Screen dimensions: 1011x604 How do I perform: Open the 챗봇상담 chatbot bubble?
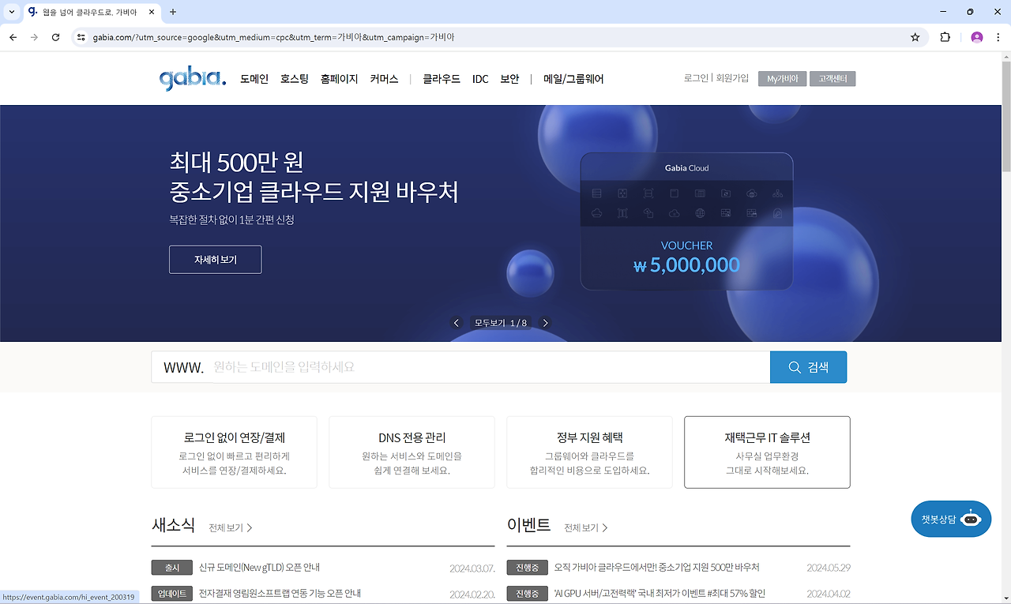(x=951, y=519)
